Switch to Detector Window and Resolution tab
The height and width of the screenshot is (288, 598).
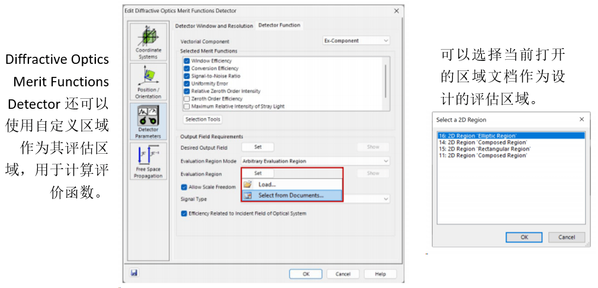tap(214, 26)
